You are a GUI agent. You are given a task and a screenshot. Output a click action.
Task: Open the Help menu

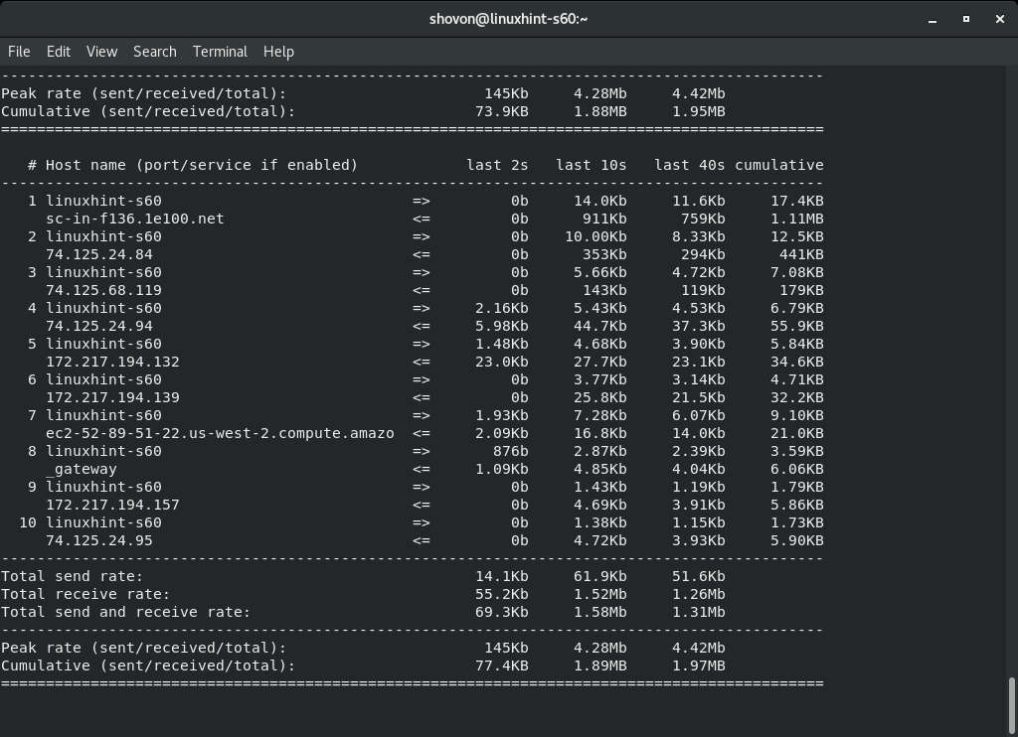[277, 51]
